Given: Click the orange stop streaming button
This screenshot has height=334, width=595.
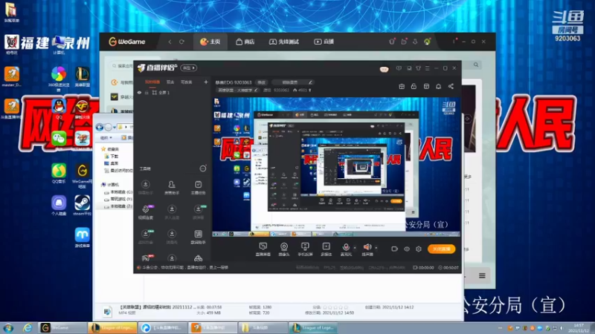Looking at the screenshot, I should pyautogui.click(x=441, y=249).
